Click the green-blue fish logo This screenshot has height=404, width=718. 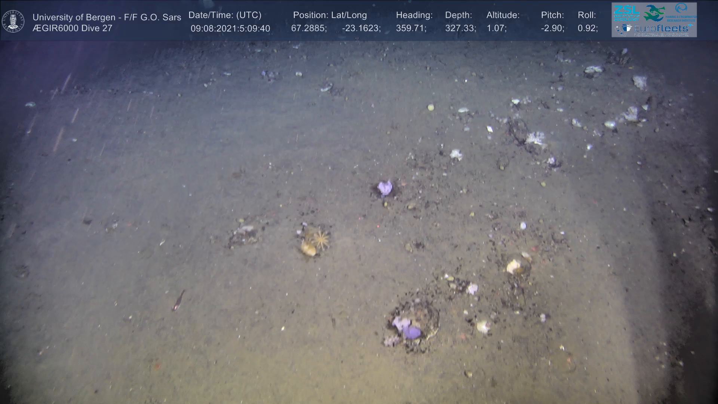click(x=654, y=13)
